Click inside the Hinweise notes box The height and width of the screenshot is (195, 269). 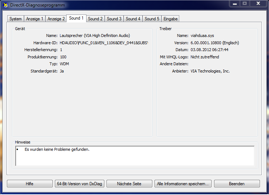pyautogui.click(x=134, y=156)
